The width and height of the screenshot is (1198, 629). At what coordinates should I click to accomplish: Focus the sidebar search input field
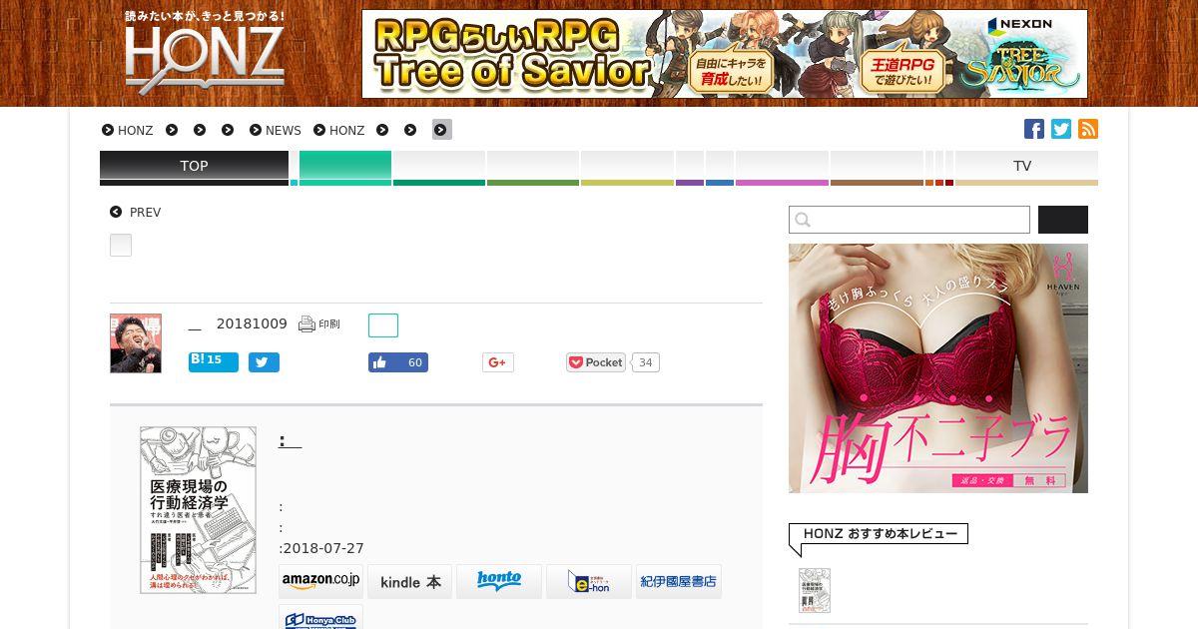[909, 220]
